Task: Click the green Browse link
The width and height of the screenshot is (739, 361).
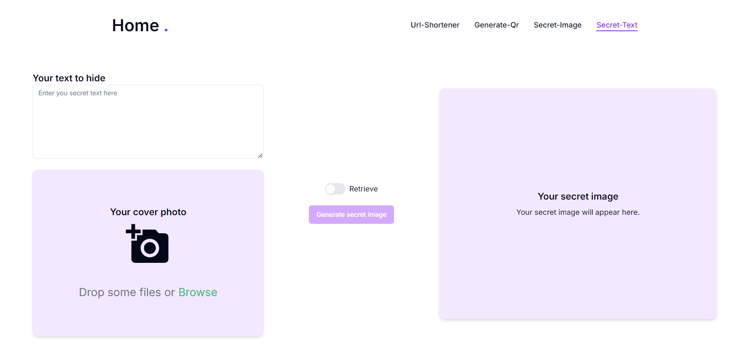Action: point(198,292)
